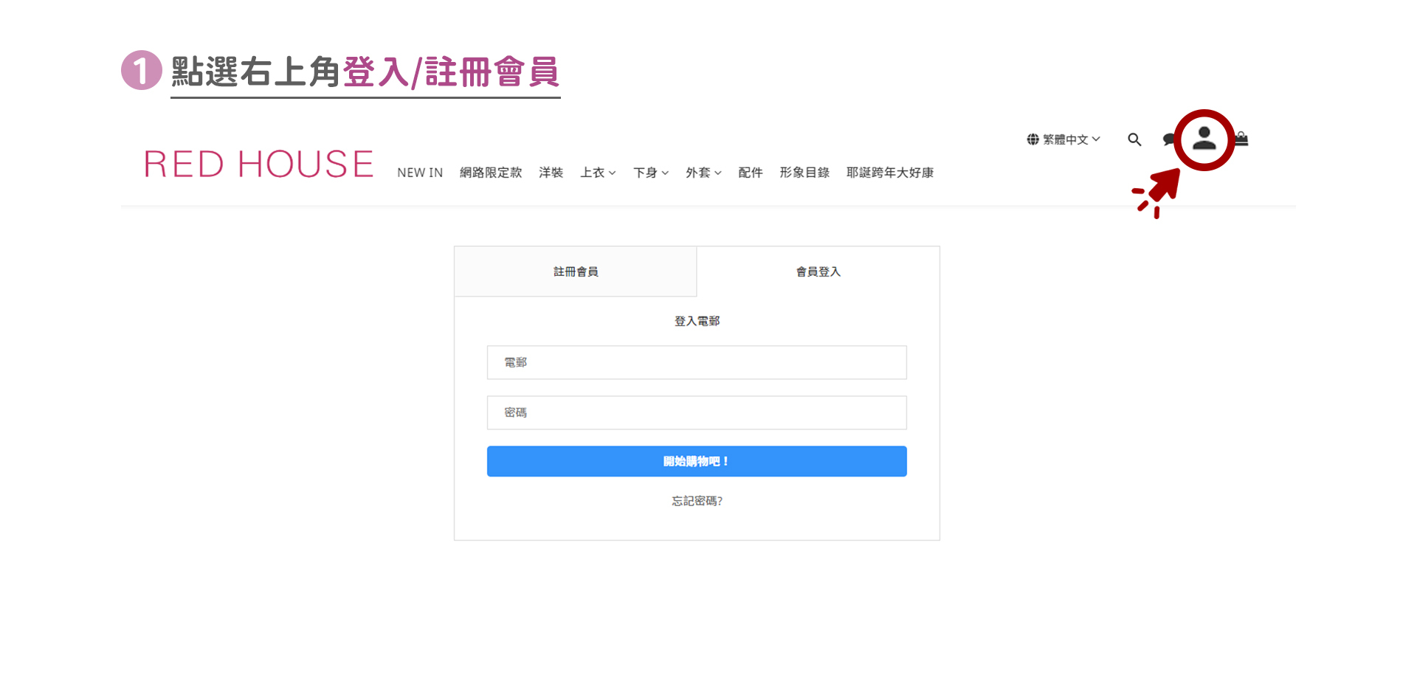Open the shopping bag cart icon
The image size is (1417, 692).
coord(1242,139)
